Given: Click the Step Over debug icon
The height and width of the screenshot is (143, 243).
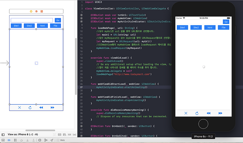Looking at the screenshot, I should pos(21,140).
